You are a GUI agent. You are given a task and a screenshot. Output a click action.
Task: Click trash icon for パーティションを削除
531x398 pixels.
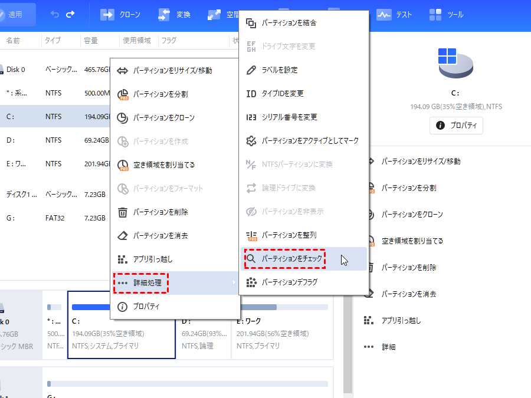(123, 212)
